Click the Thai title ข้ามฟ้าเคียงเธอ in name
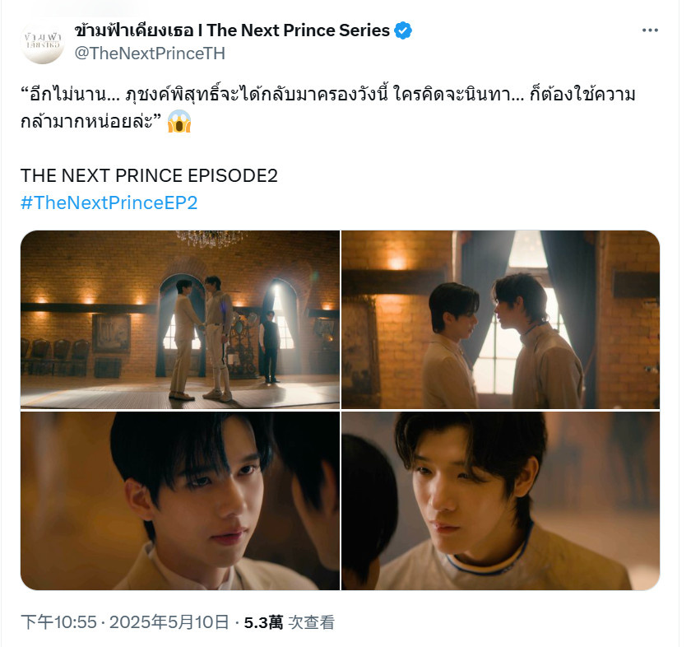691x647 pixels. (x=134, y=30)
